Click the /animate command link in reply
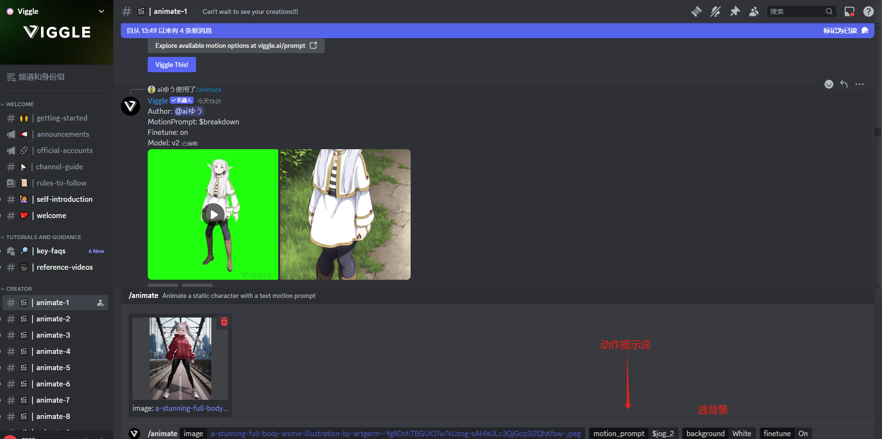 [209, 89]
